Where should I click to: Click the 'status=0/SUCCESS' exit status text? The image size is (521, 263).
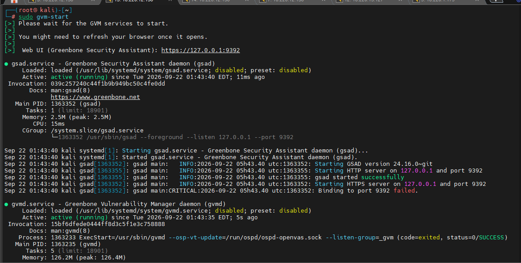pyautogui.click(x=476, y=238)
